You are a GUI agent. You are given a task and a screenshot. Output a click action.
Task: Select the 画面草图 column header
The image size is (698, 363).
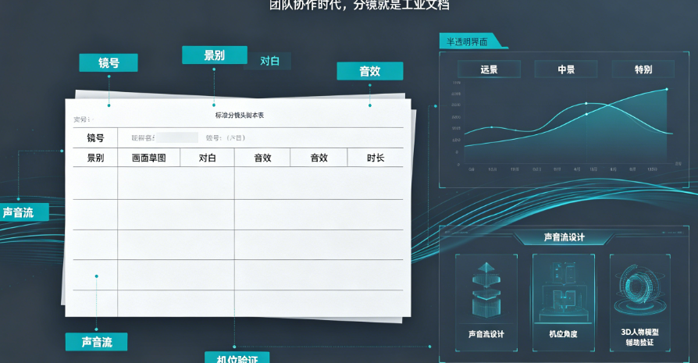point(148,158)
